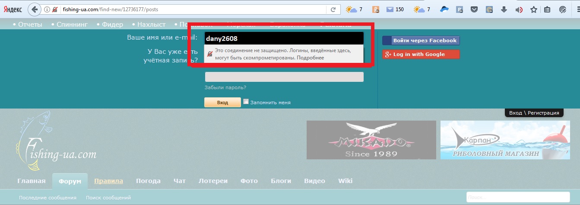Click Log in with Google button
The image size is (580, 205).
421,54
